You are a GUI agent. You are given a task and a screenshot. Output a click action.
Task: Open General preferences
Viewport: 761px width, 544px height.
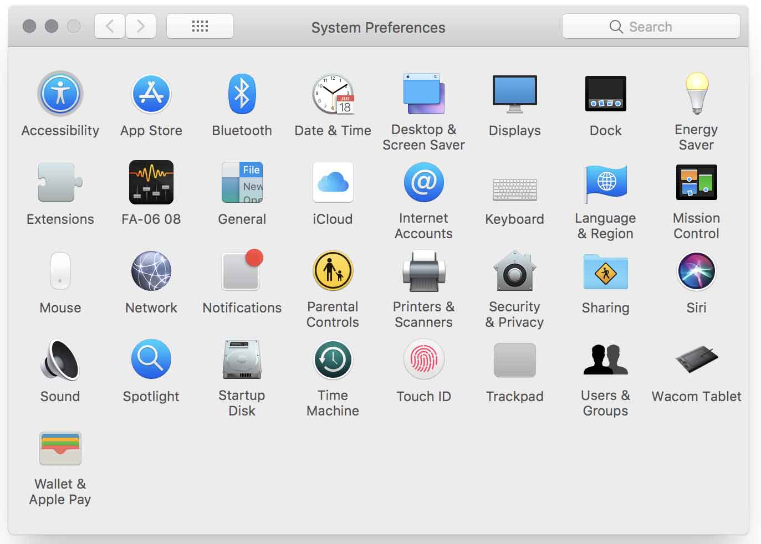(242, 182)
